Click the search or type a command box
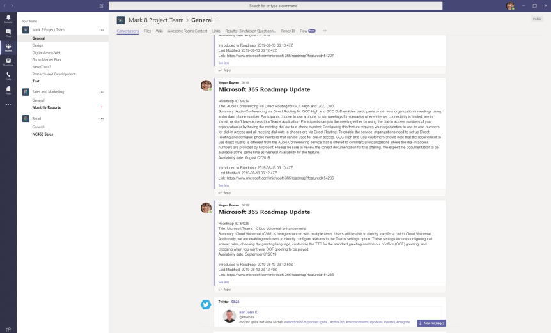The height and width of the screenshot is (333, 551). [x=273, y=6]
